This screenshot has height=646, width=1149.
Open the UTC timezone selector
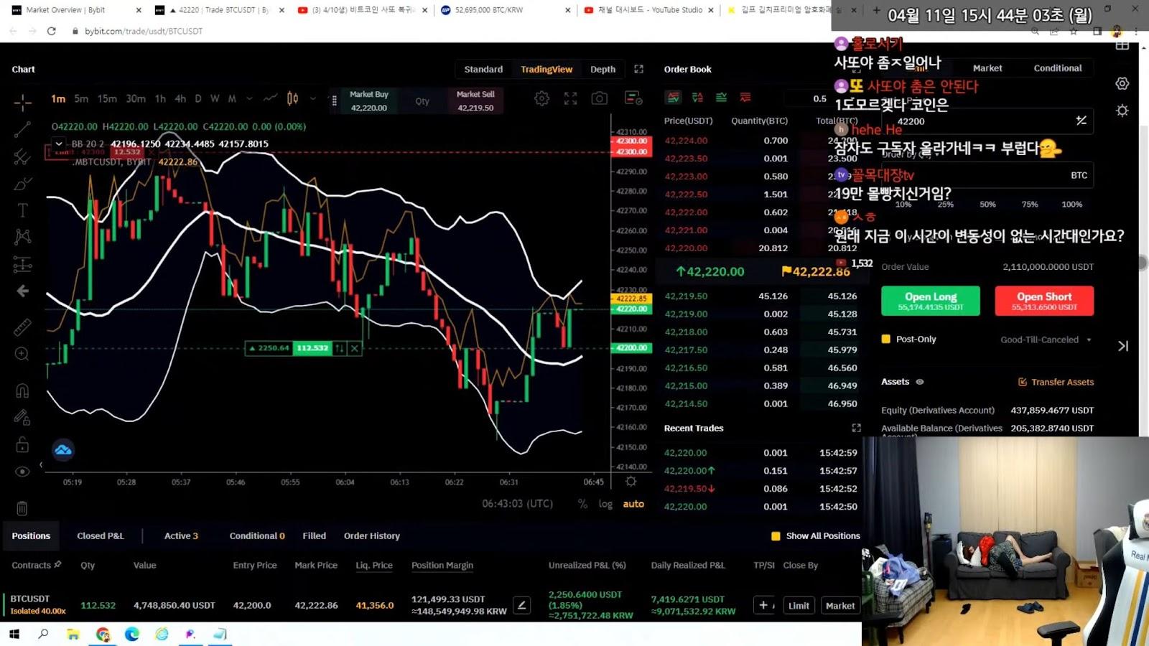pyautogui.click(x=518, y=504)
